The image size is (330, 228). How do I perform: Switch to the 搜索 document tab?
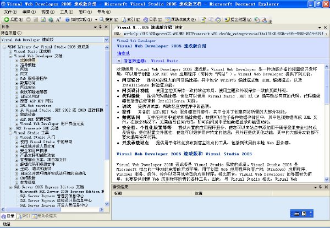click(179, 28)
